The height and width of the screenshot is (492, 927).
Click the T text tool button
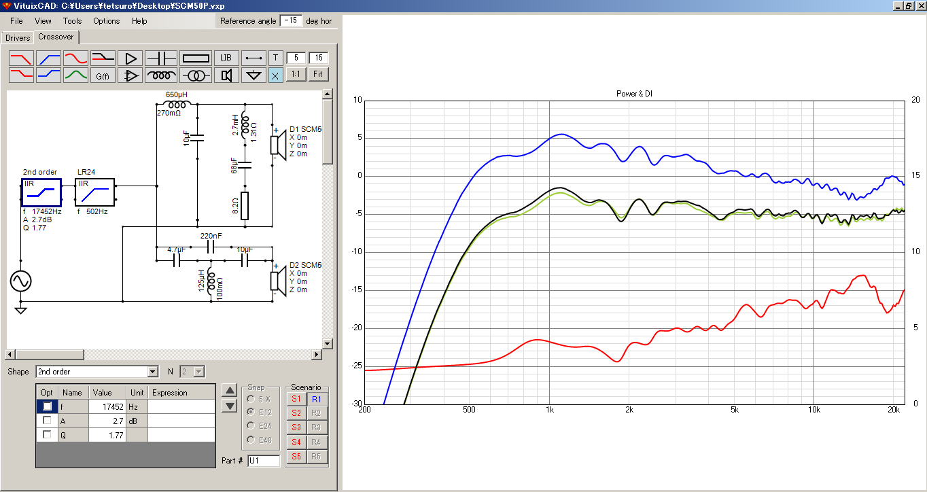(x=276, y=58)
